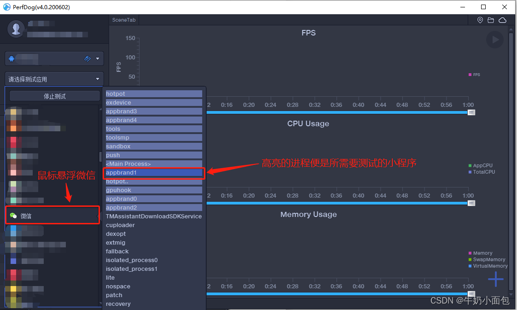Click the cloud sync icon
Viewport: 517px width, 310px height.
coord(502,20)
